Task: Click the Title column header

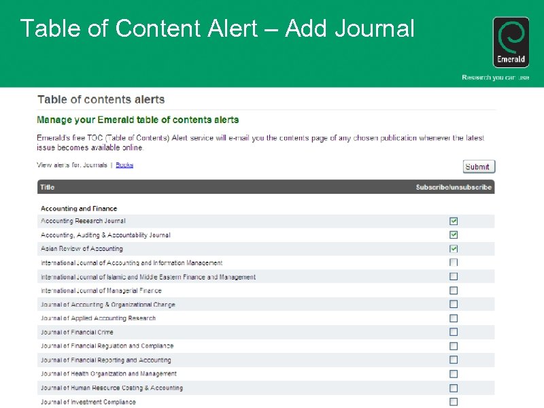Action: (46, 186)
